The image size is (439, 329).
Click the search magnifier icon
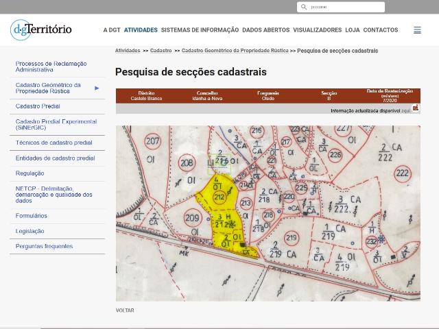303,7
